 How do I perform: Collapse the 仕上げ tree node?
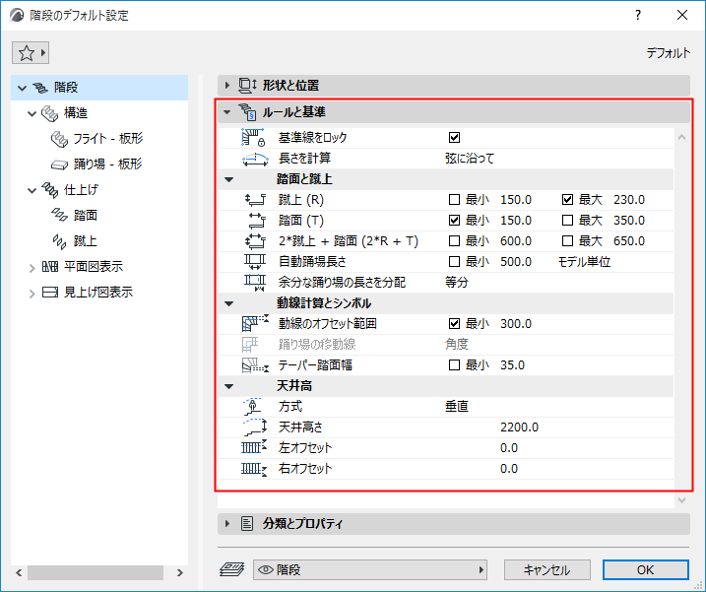pyautogui.click(x=32, y=190)
